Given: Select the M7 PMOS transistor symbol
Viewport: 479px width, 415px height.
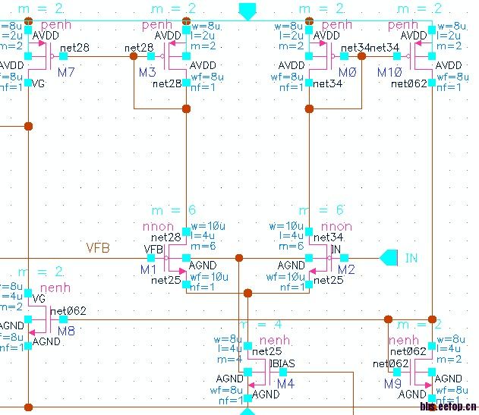Looking at the screenshot, I should tap(46, 56).
